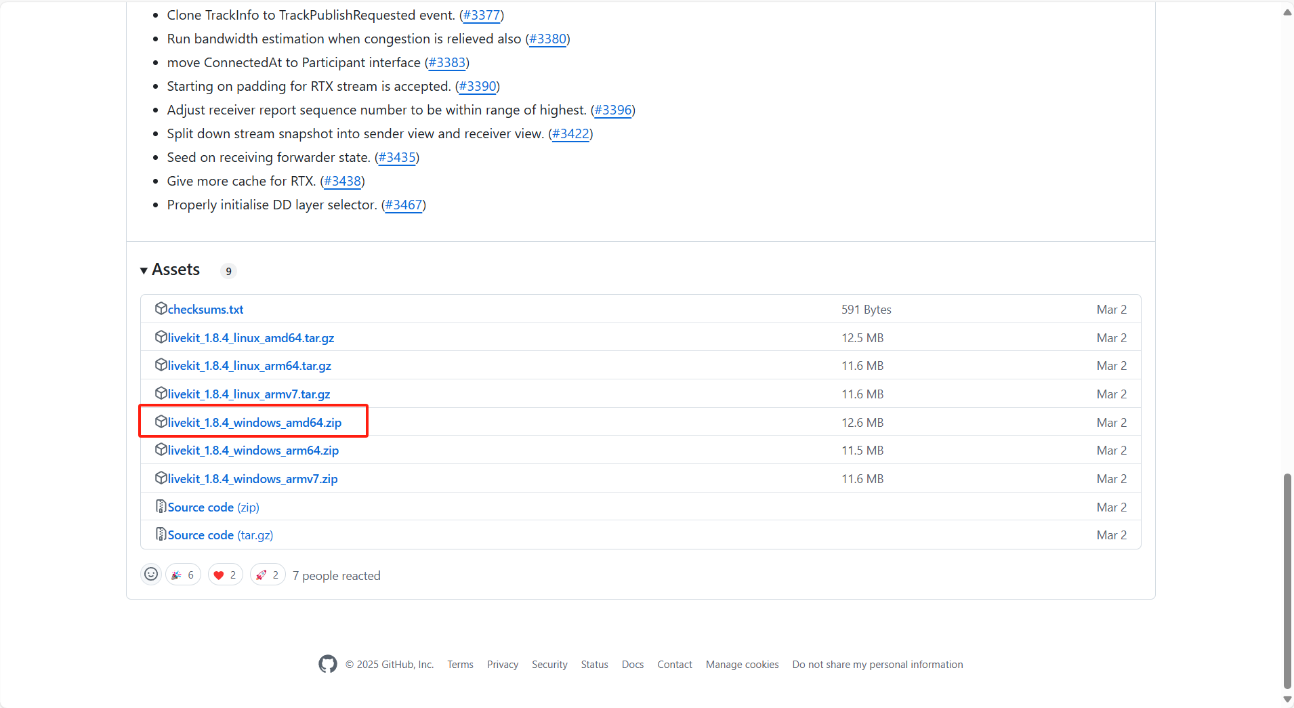Viewport: 1294px width, 708px height.
Task: Click Do not share my personal information
Action: (x=877, y=665)
